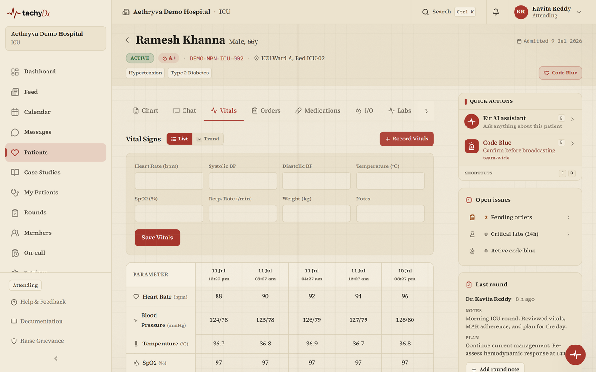Click the Save Vitals button
The image size is (596, 372).
point(157,238)
